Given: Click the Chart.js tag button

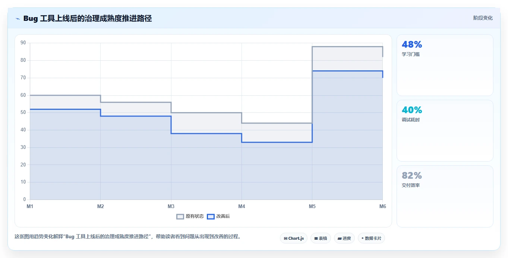Looking at the screenshot, I should point(294,238).
